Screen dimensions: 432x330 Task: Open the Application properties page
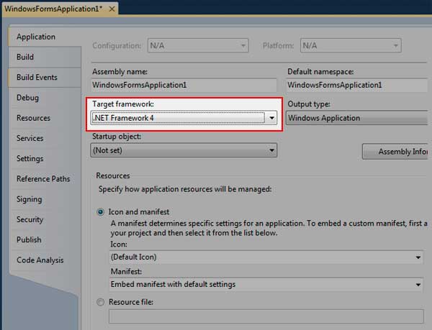45,37
